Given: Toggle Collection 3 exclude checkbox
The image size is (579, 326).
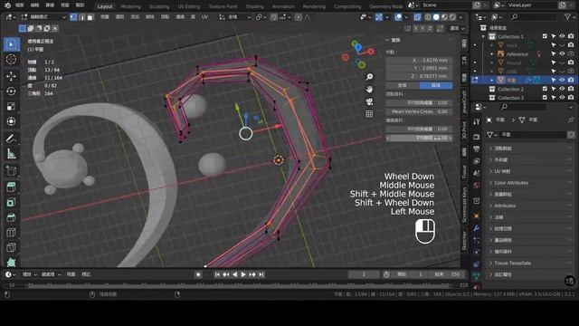Looking at the screenshot, I should point(545,98).
